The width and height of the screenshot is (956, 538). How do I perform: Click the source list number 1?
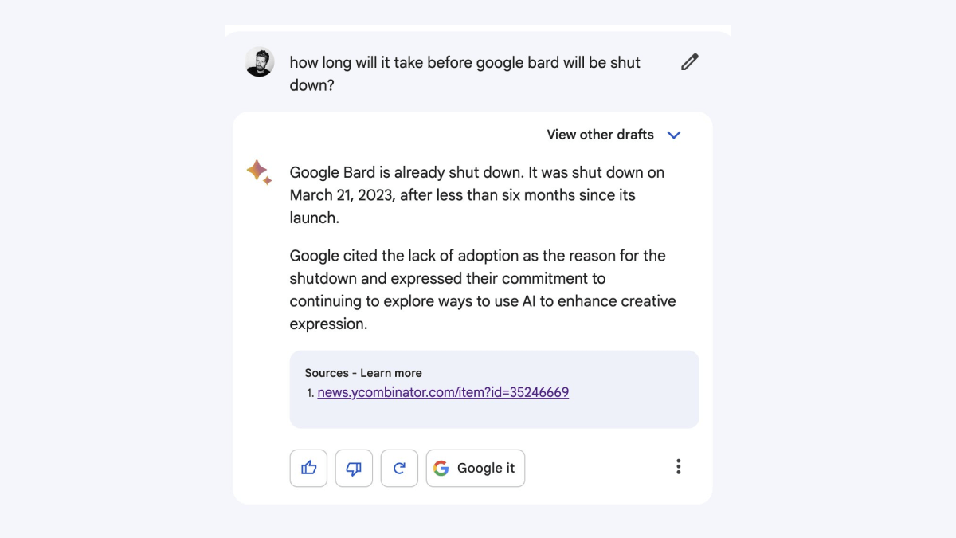click(x=310, y=393)
